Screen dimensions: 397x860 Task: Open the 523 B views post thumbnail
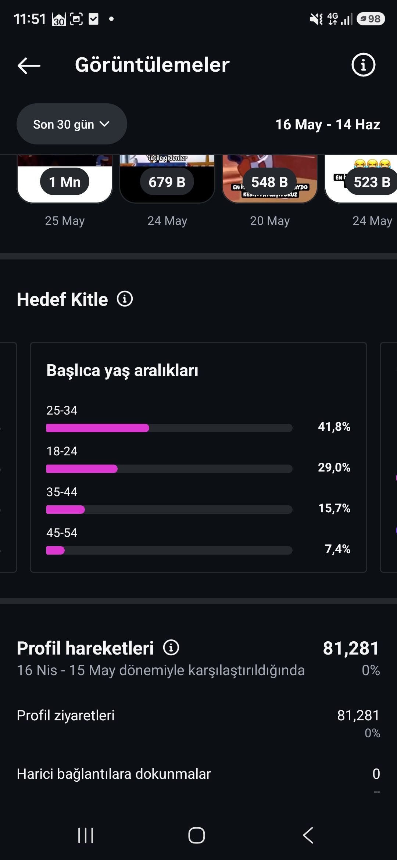click(x=361, y=179)
